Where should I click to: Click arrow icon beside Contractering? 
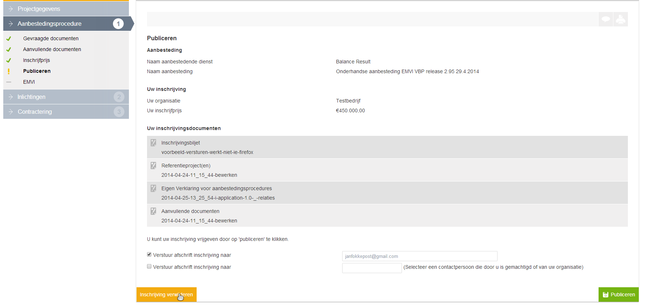pos(11,112)
